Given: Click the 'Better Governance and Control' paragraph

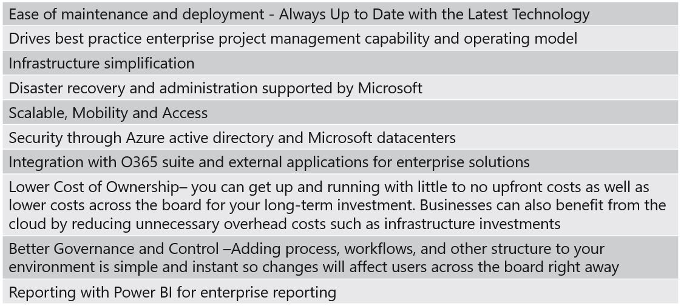Looking at the screenshot, I should pyautogui.click(x=340, y=258).
